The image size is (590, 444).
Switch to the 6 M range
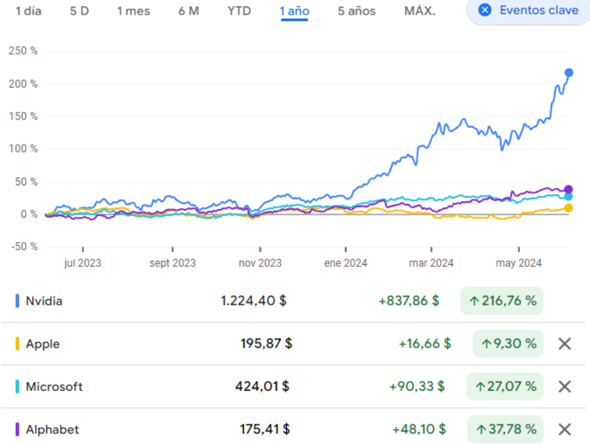[x=188, y=11]
